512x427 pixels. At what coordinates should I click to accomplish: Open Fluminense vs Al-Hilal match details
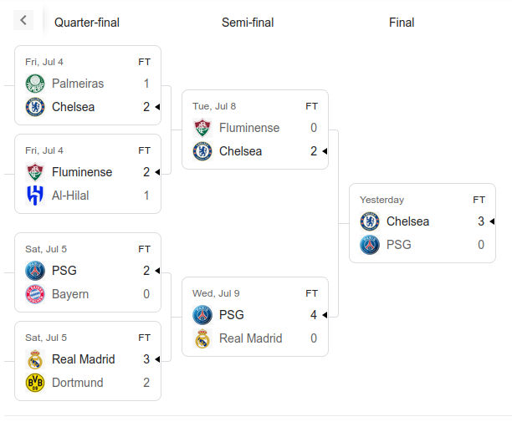(88, 174)
